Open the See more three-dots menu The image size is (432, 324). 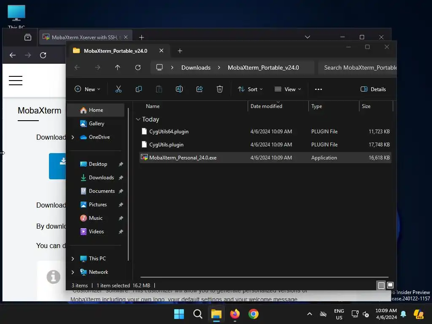click(319, 89)
